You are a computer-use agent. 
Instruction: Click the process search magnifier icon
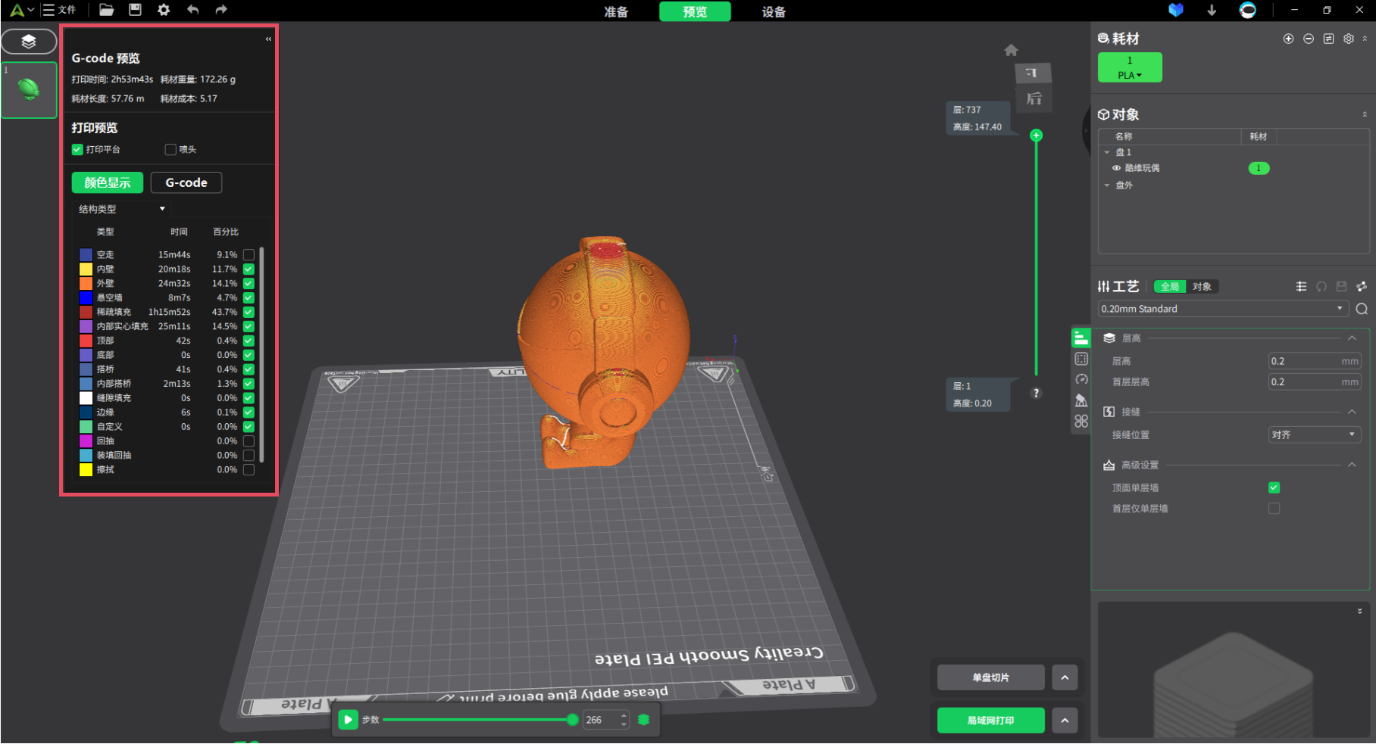pos(1362,309)
